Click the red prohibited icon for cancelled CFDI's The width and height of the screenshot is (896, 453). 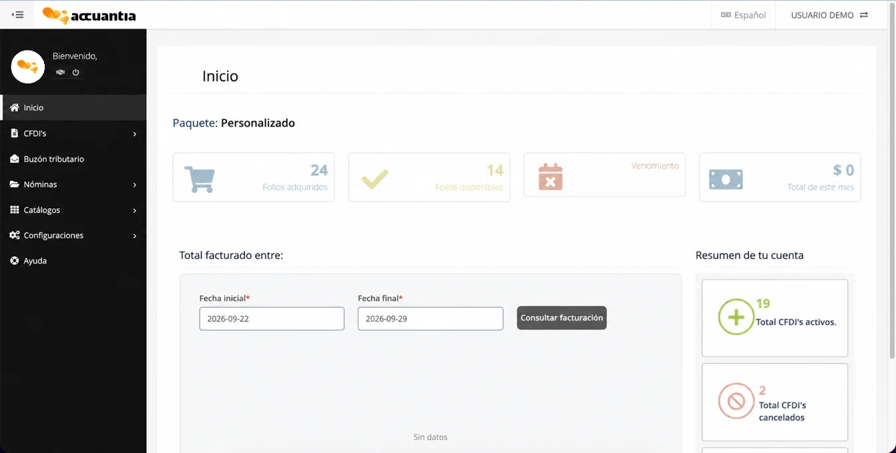click(x=736, y=402)
